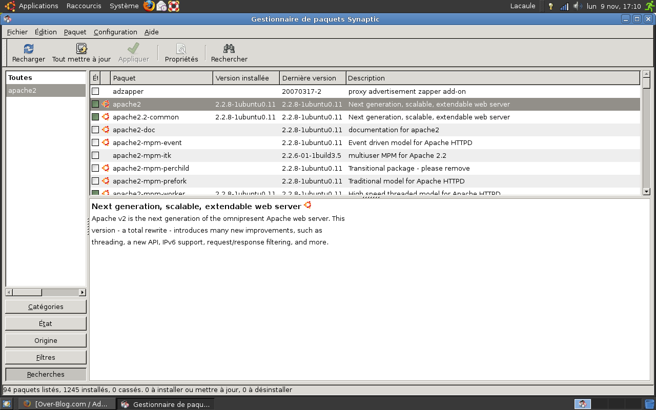Switch to Over-Blog.com taskbar window
The width and height of the screenshot is (656, 410).
(x=67, y=404)
